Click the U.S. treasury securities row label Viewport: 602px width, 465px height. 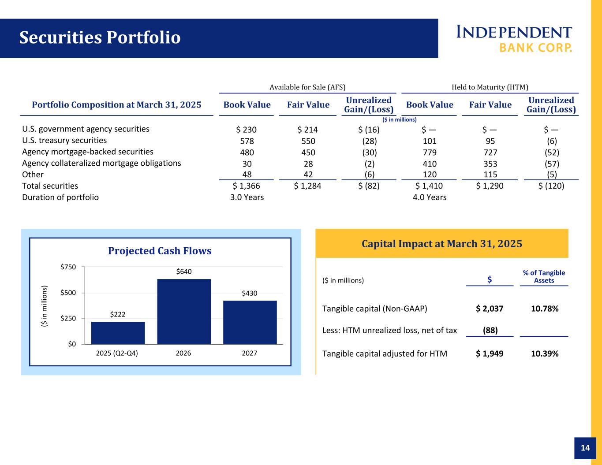[64, 141]
